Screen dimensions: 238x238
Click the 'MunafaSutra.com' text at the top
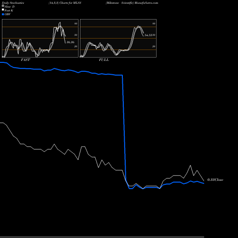point(146,3)
